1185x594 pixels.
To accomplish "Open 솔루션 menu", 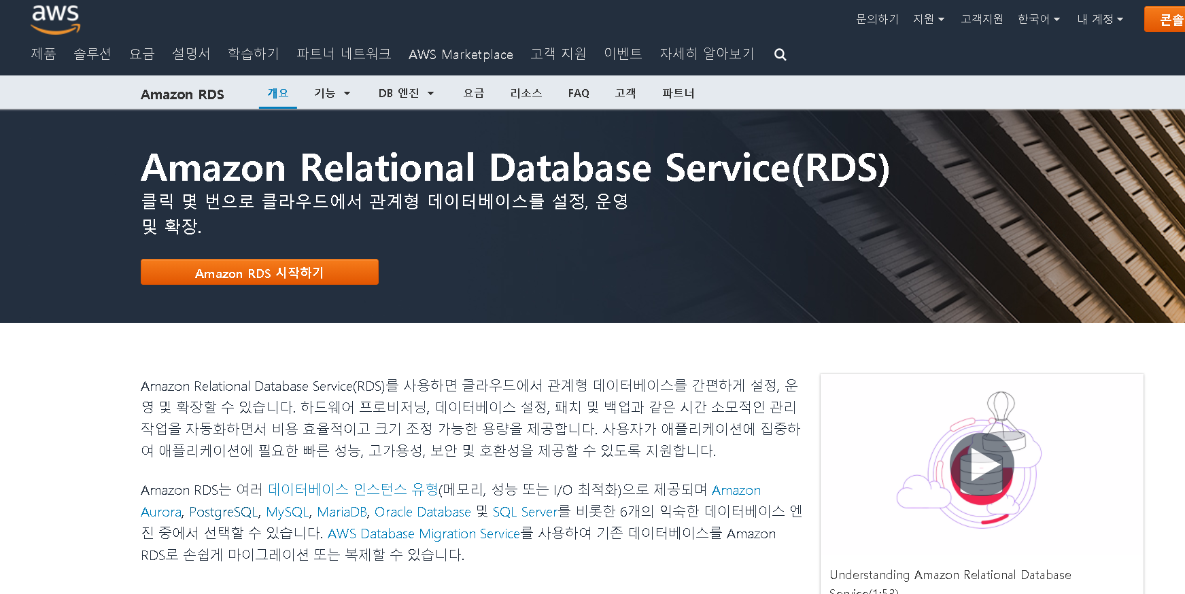I will point(92,54).
